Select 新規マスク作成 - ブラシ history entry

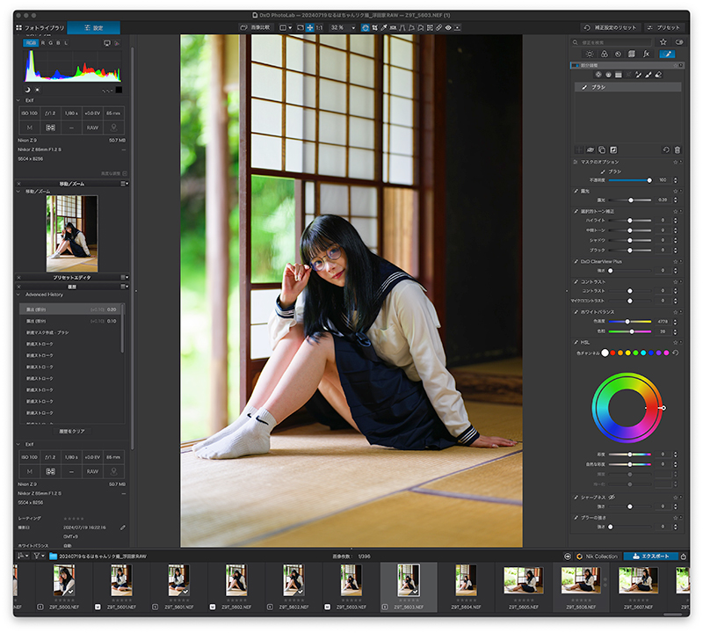[x=71, y=333]
